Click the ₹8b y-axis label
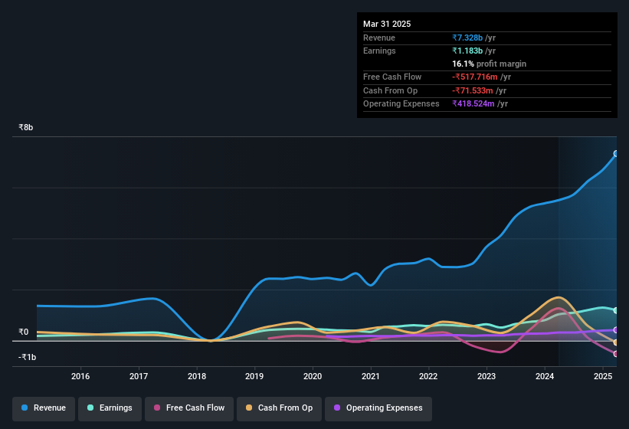Image resolution: width=629 pixels, height=429 pixels. [x=26, y=127]
